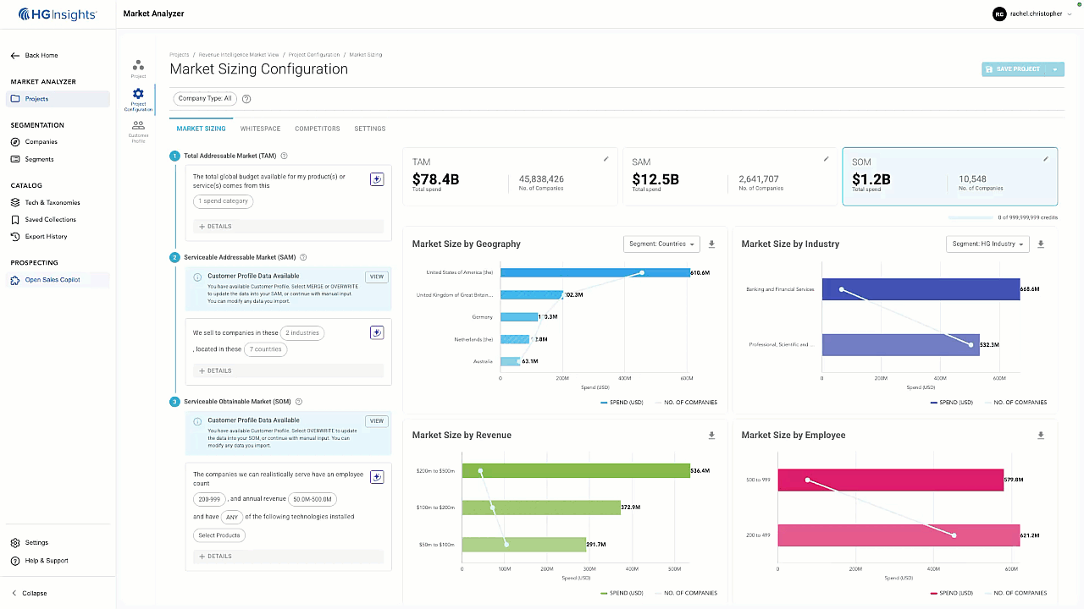Open the rachel.christopher user menu
Image resolution: width=1084 pixels, height=609 pixels.
pos(1032,14)
